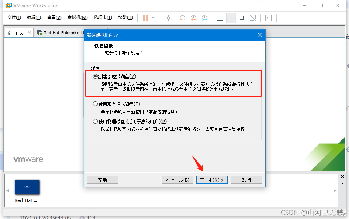Open the 查看(V) menu
Screen dimensions: 349x219
(54, 17)
